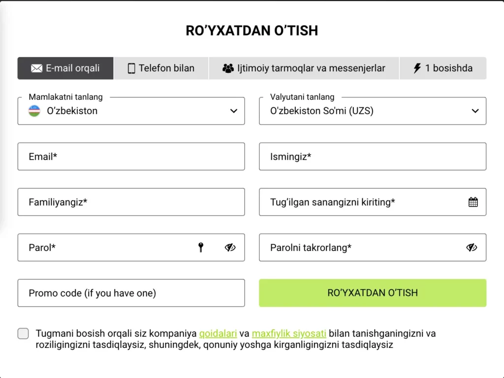Click the chevron on O'zbekiston So'mi selector
504x378 pixels.
tap(475, 111)
